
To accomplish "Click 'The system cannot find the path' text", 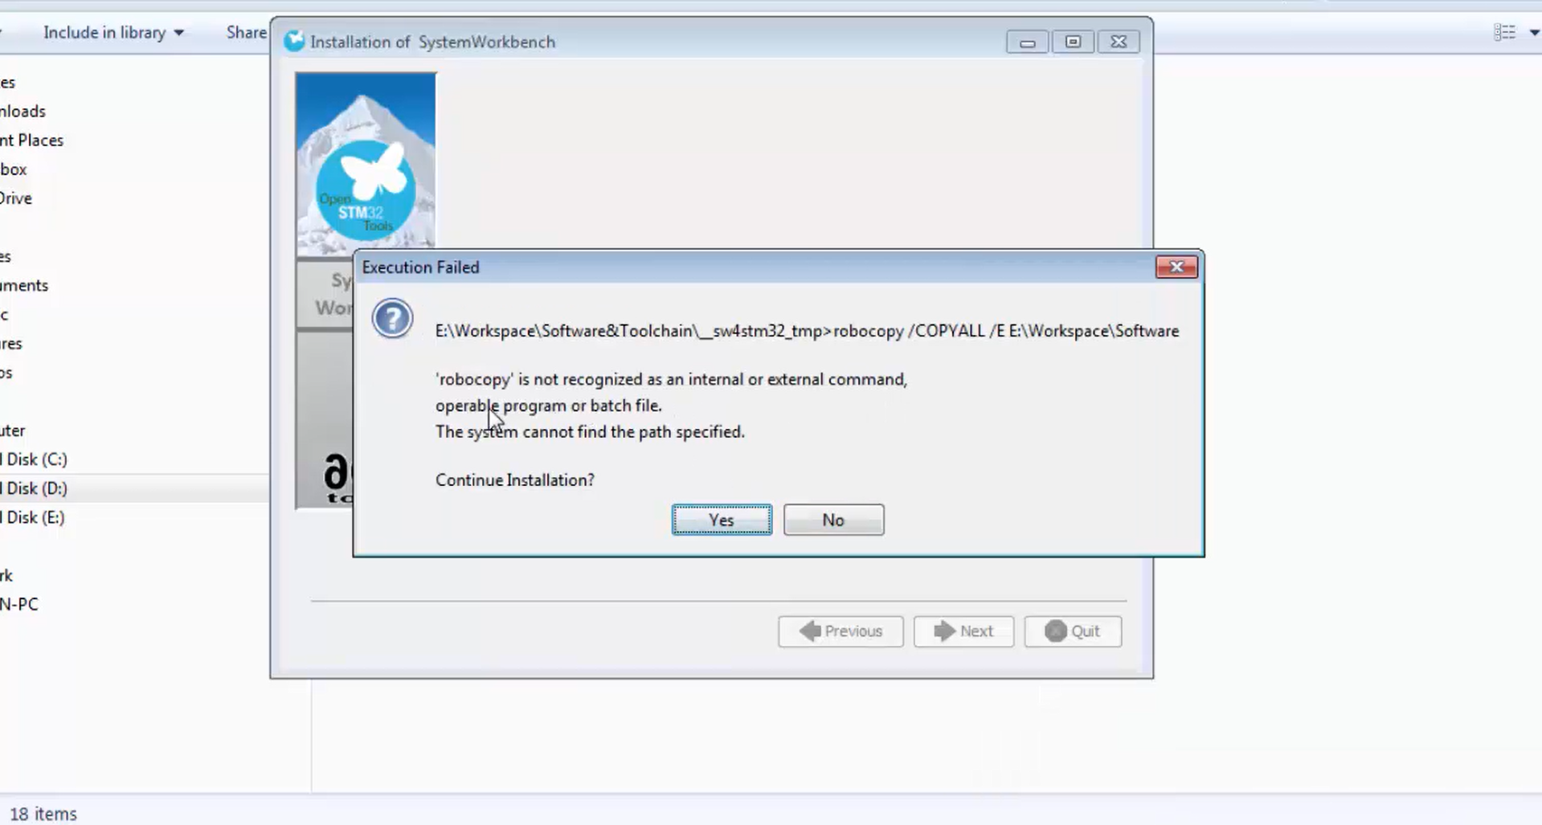I will point(590,432).
